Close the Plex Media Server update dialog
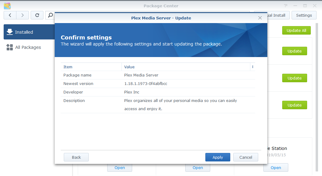The width and height of the screenshot is (322, 176). click(x=260, y=18)
